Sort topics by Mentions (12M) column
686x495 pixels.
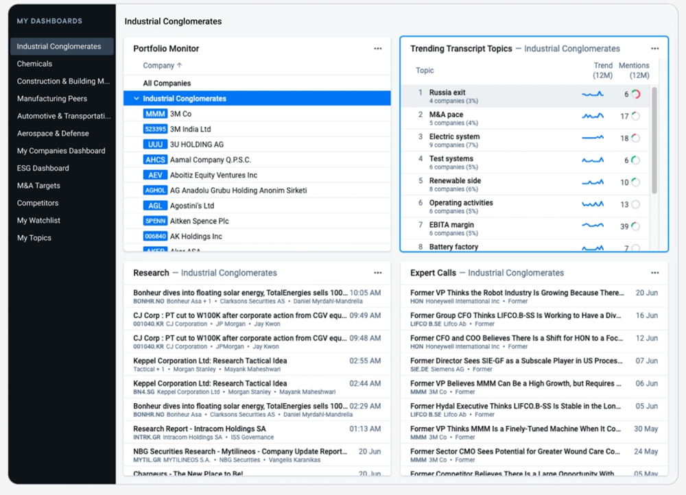(x=634, y=71)
